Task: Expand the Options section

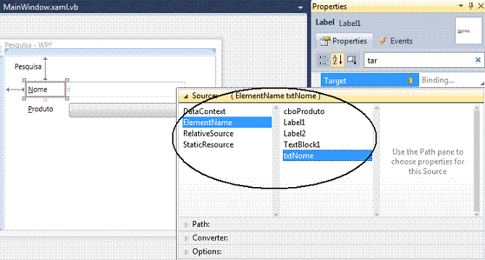Action: tap(186, 252)
